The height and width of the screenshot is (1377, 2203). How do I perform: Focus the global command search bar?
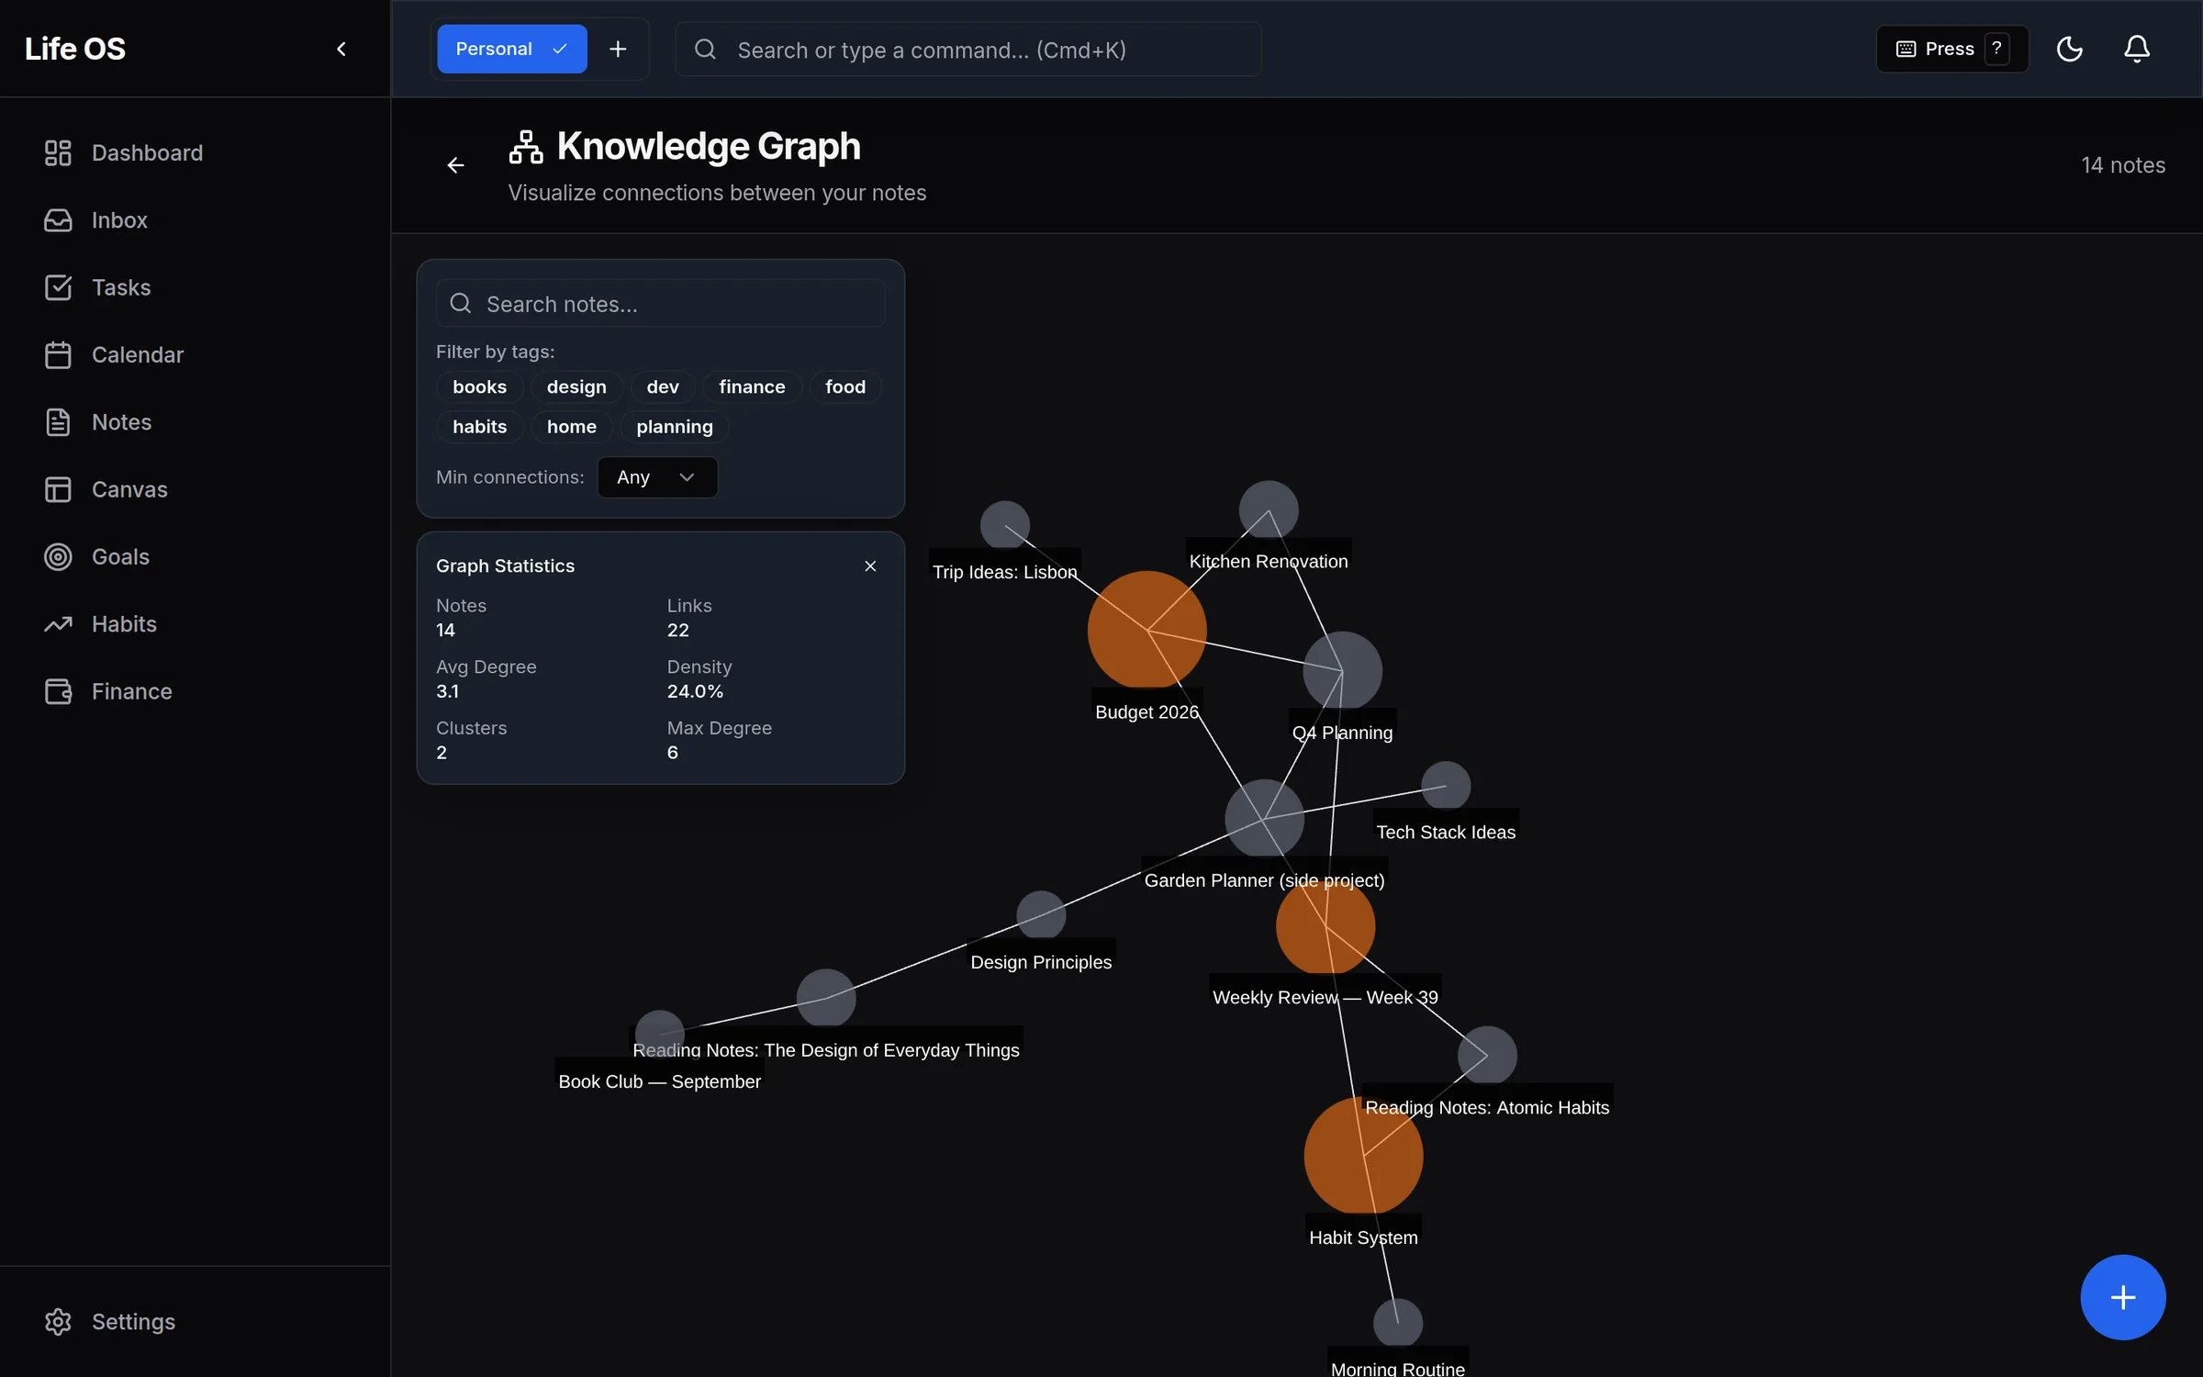967,50
